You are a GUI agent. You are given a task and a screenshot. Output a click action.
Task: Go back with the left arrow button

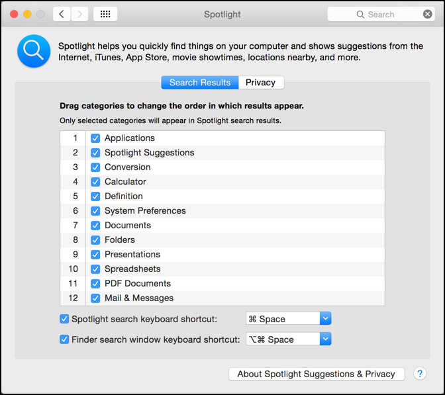click(x=62, y=14)
